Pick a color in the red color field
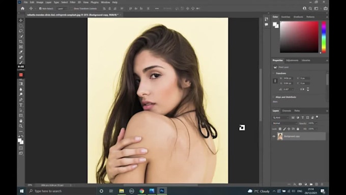The height and width of the screenshot is (195, 346). pos(299,37)
